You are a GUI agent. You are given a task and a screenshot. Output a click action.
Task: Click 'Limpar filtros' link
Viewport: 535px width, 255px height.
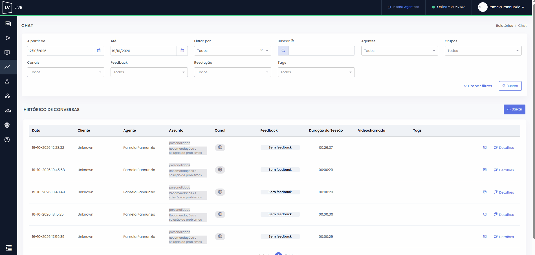[478, 86]
